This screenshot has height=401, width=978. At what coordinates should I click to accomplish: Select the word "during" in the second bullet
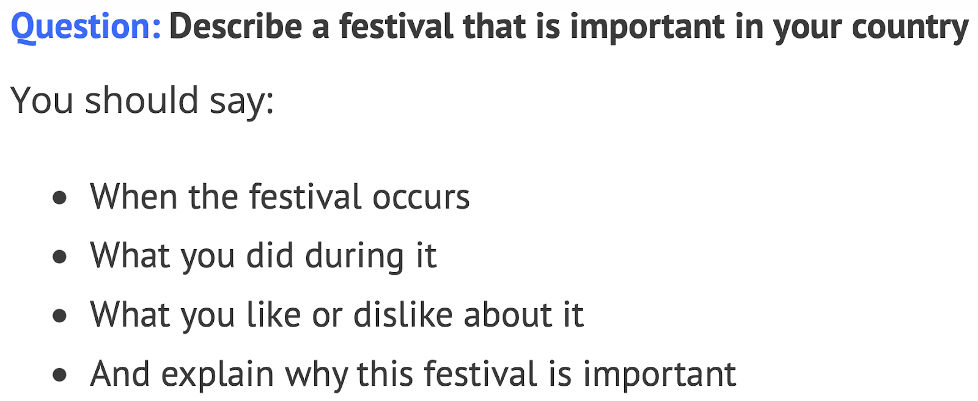355,256
